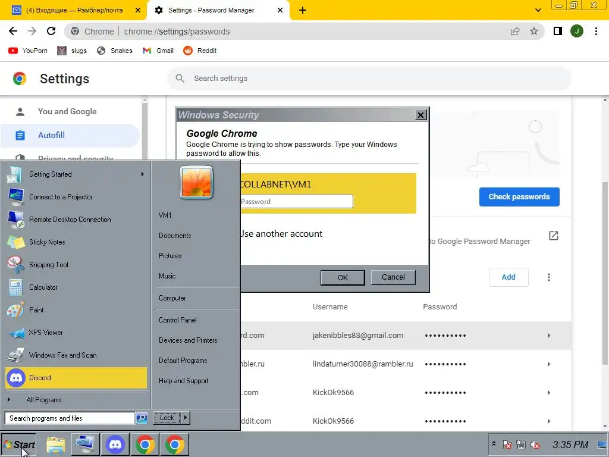Open Paint from Start menu
This screenshot has height=457, width=609.
click(77, 309)
